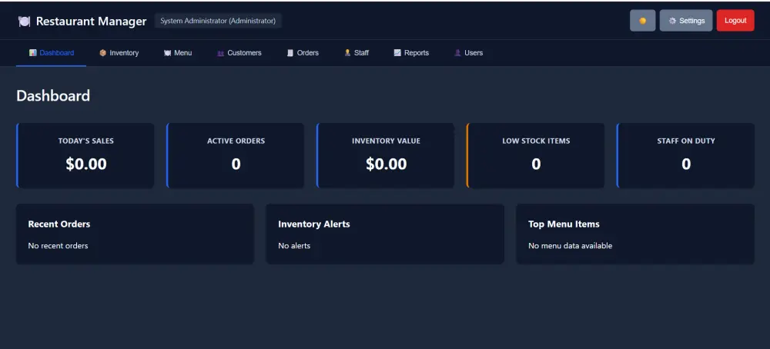This screenshot has height=349, width=770.
Task: Click the Staff On Duty 0 value
Action: tap(686, 164)
